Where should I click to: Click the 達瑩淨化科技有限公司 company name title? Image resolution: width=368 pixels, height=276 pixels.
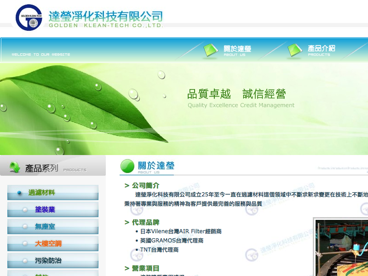click(x=106, y=17)
